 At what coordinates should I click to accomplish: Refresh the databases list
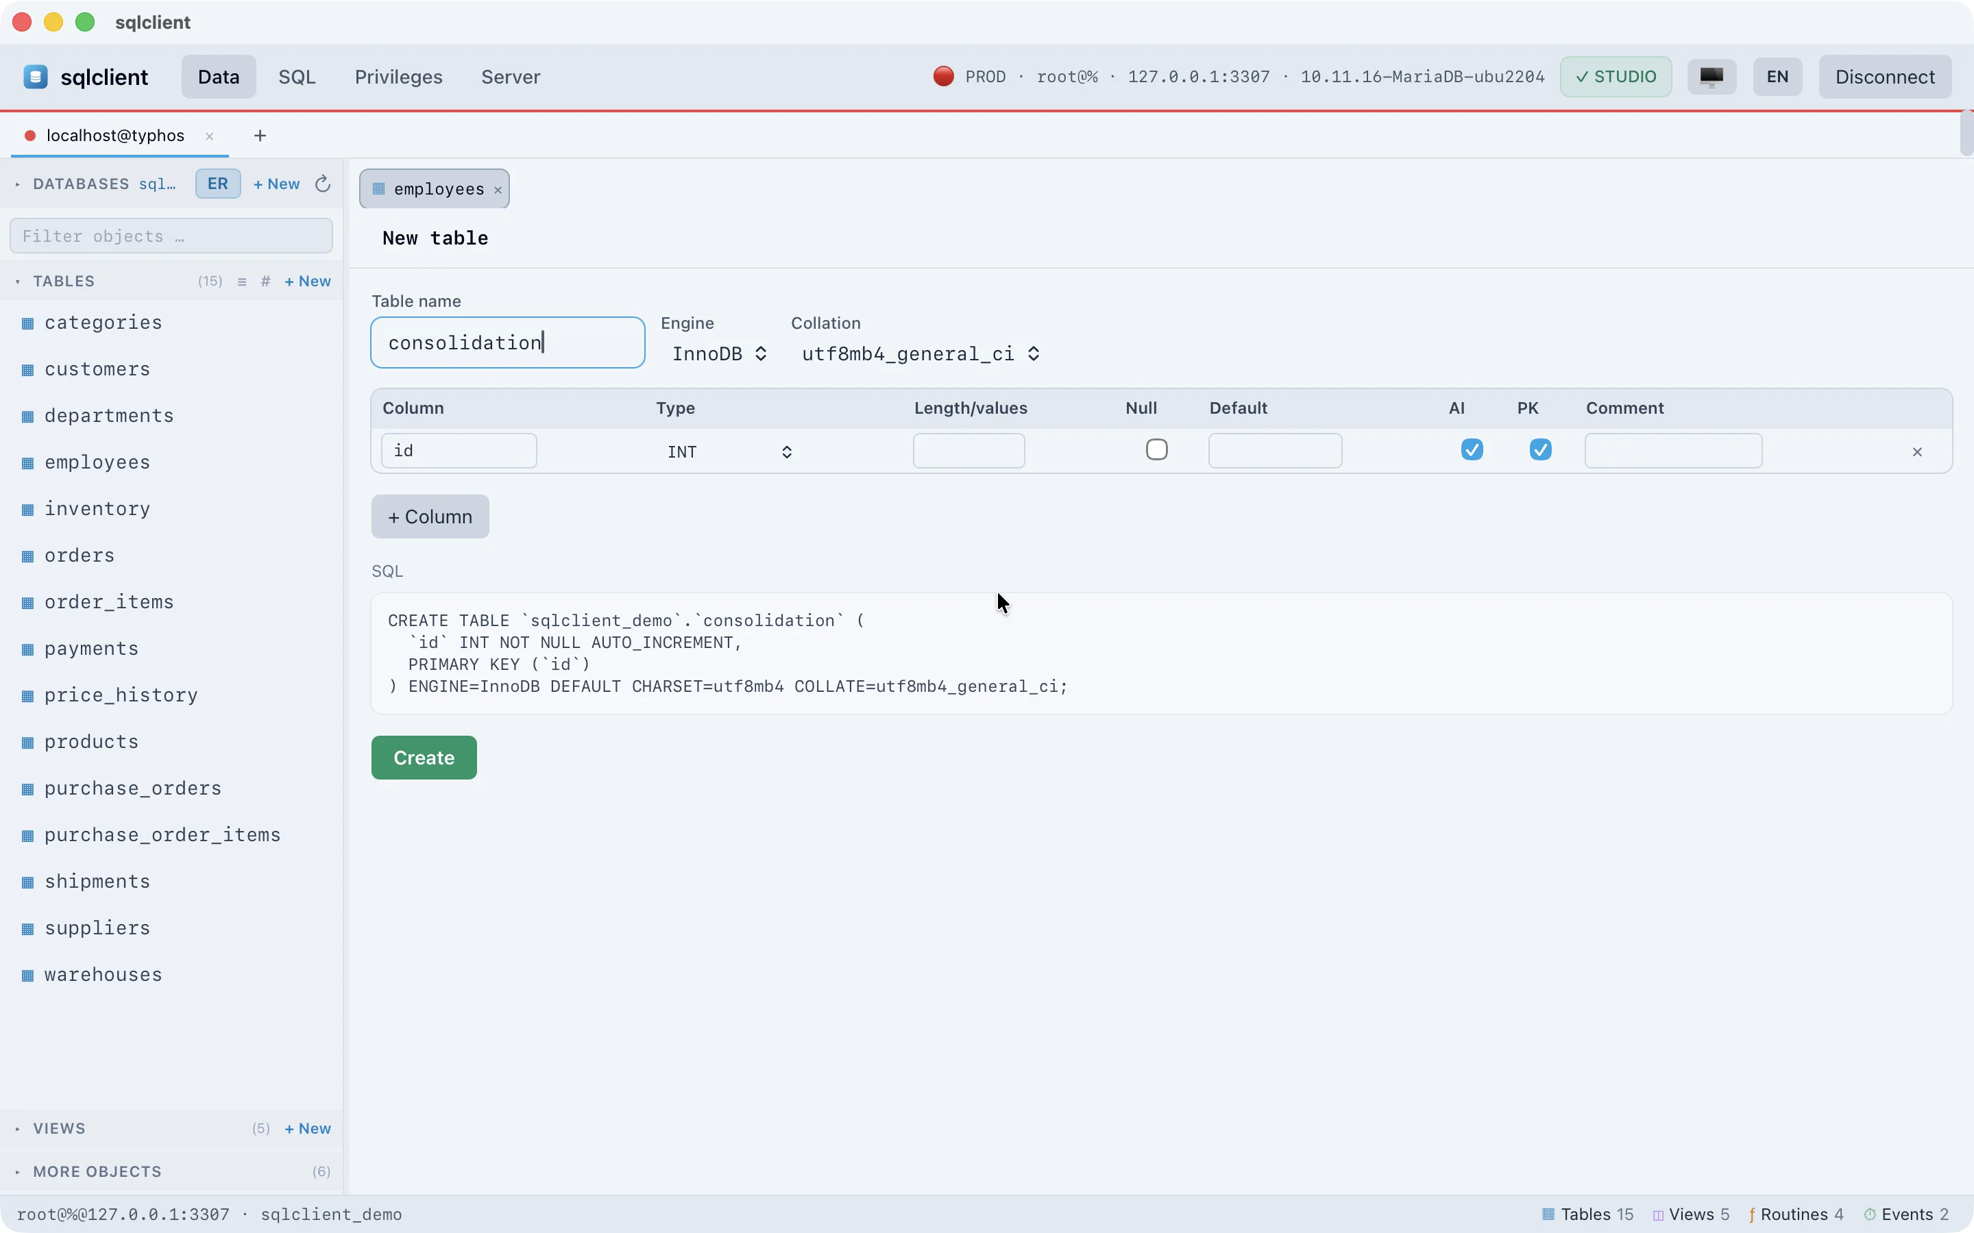pos(323,184)
